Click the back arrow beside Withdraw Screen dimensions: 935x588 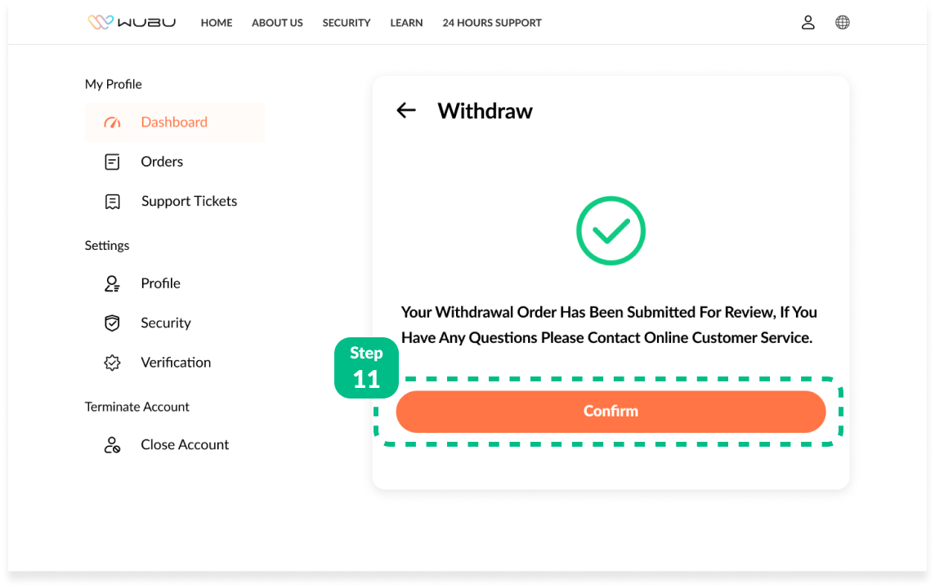(406, 110)
